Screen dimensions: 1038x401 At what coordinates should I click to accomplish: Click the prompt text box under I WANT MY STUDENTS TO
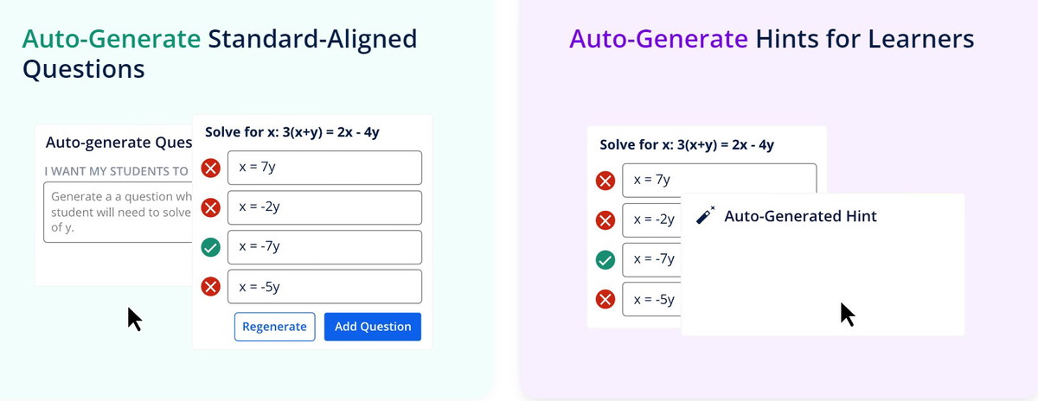tap(118, 213)
